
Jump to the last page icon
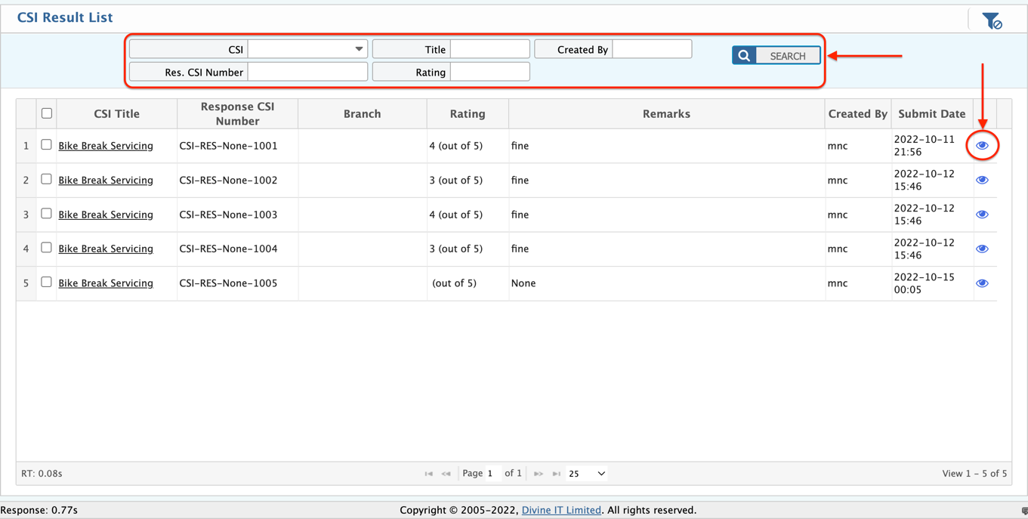(557, 473)
